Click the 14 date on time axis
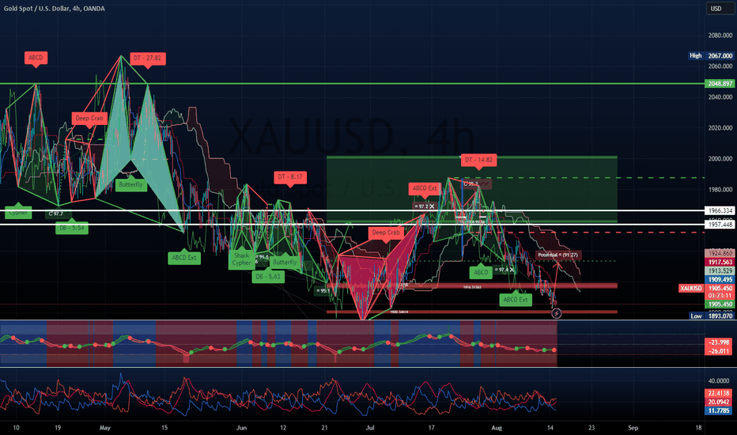737x435 pixels. 550,427
